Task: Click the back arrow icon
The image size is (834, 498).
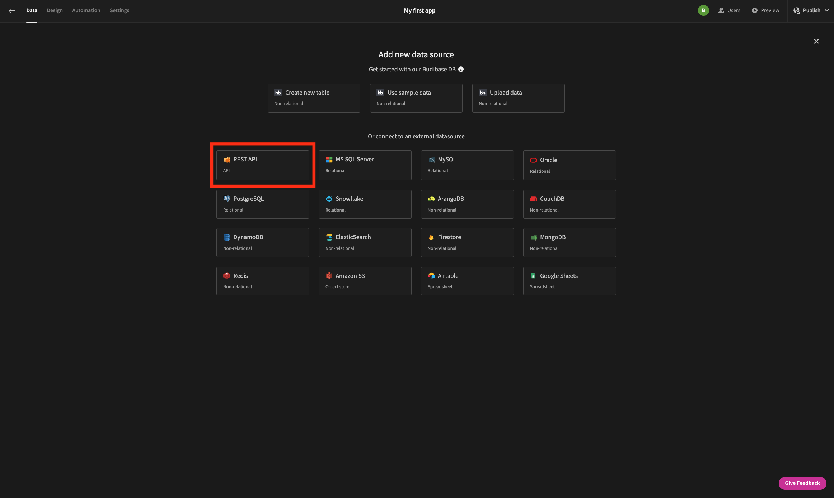Action: click(x=11, y=11)
